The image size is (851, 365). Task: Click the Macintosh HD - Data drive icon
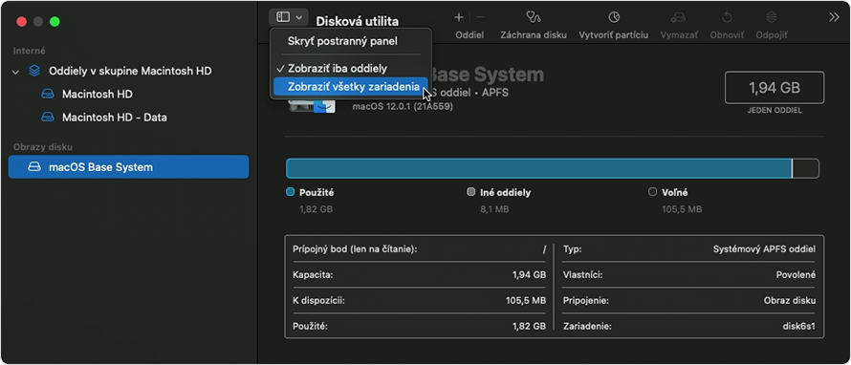pyautogui.click(x=48, y=118)
